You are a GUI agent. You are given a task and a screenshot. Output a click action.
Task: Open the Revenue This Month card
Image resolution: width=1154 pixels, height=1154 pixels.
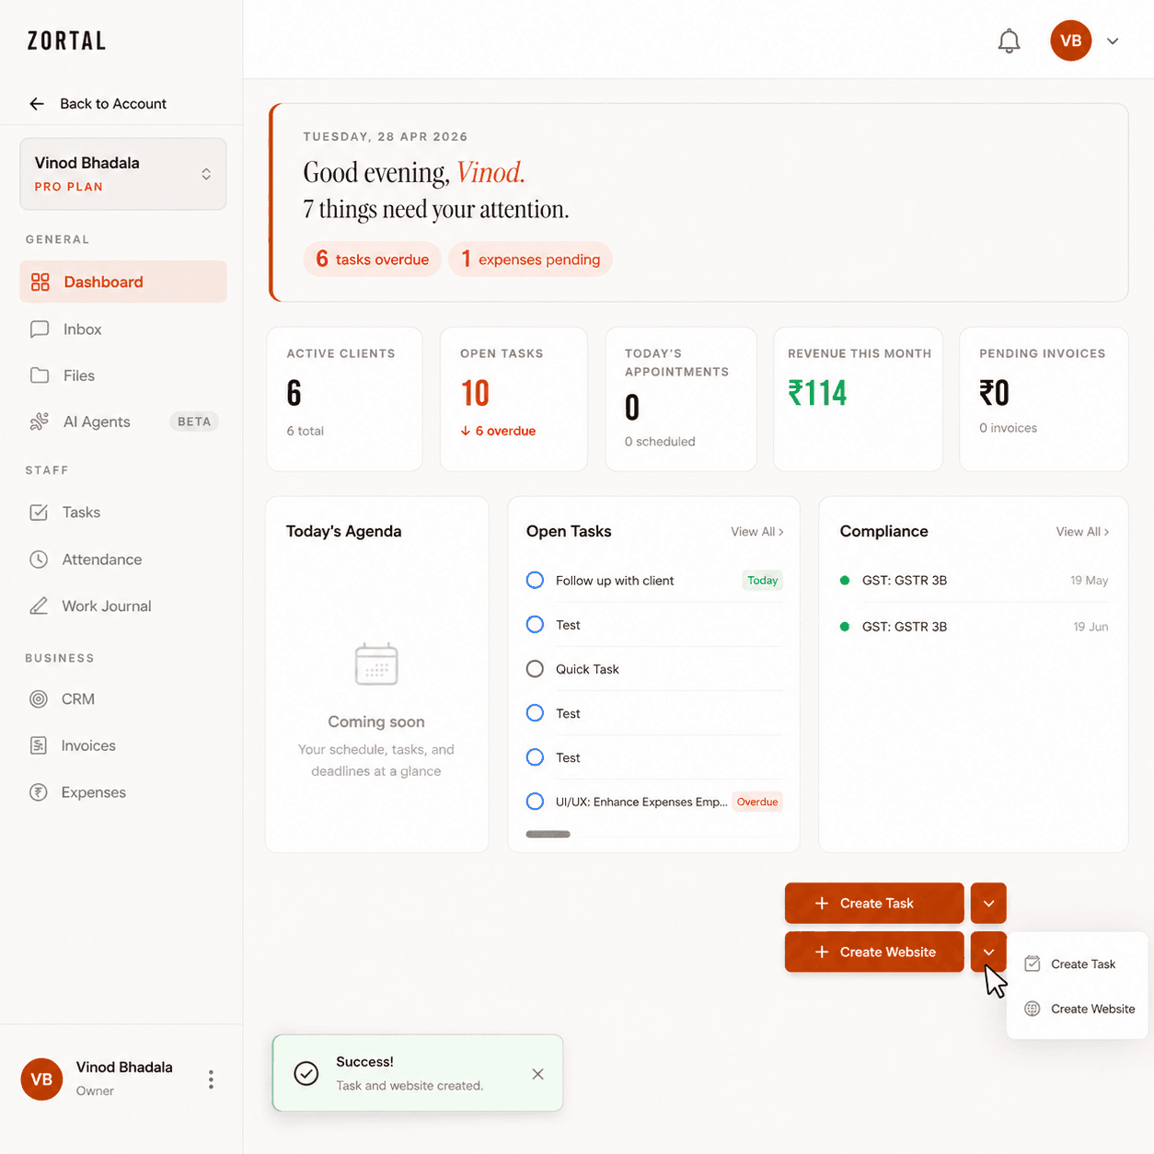click(858, 398)
